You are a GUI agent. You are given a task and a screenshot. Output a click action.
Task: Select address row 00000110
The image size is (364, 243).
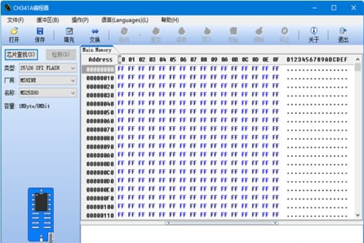[100, 215]
